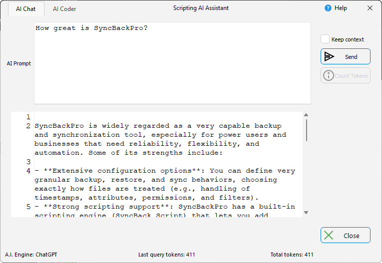Click the info icon beside Count Tokens
The height and width of the screenshot is (263, 382).
(328, 75)
